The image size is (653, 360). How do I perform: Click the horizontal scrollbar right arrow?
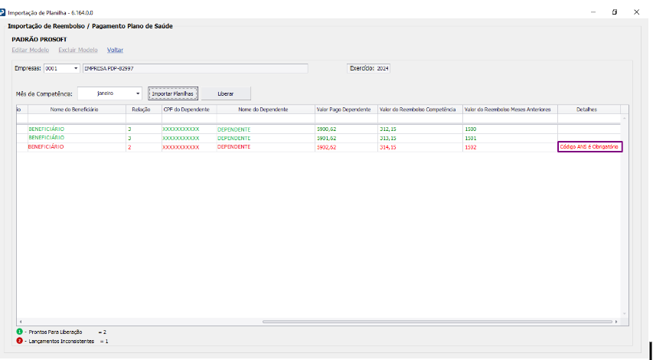(615, 322)
